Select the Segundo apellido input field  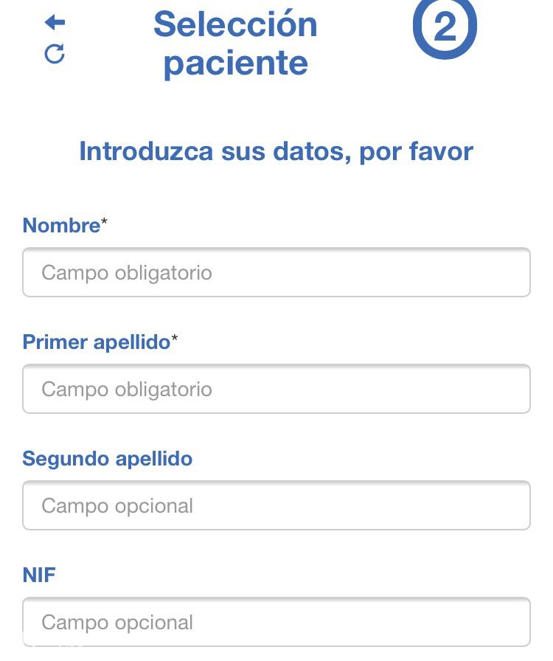coord(276,505)
